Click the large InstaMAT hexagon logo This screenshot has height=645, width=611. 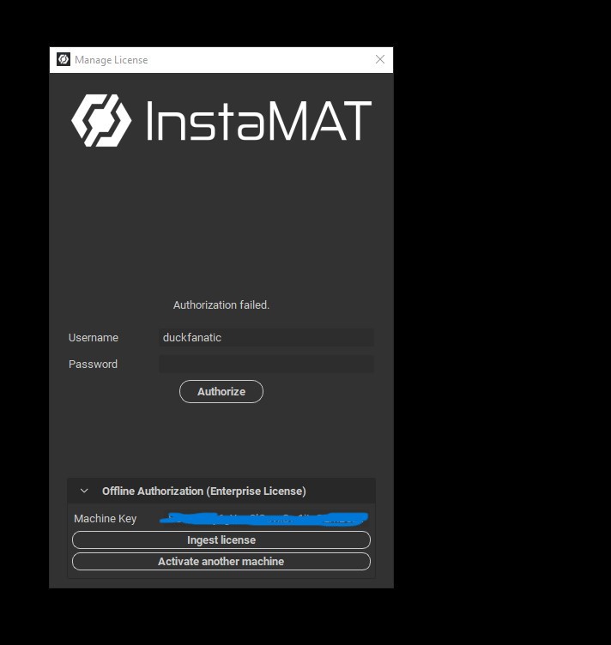[101, 120]
